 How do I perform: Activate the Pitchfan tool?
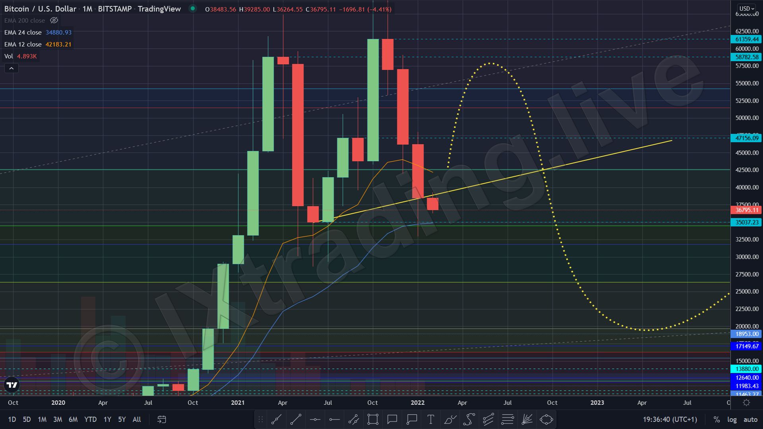coord(527,419)
